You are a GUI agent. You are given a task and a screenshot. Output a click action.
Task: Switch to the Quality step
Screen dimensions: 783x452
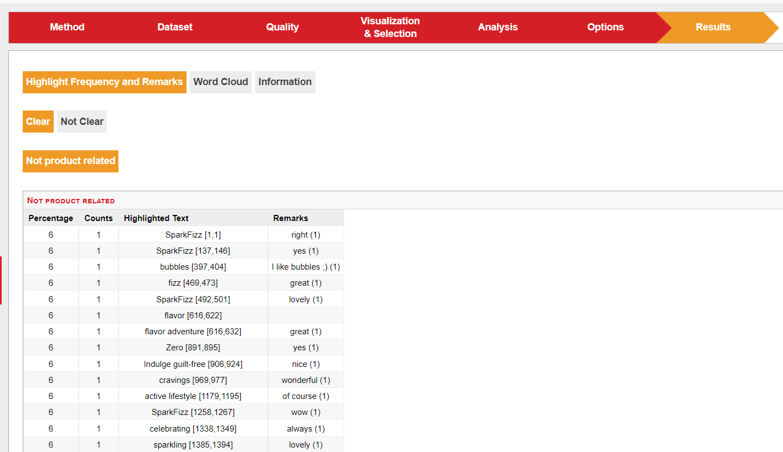[x=282, y=27]
